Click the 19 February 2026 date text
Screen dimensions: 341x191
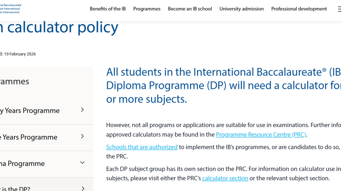(x=20, y=54)
